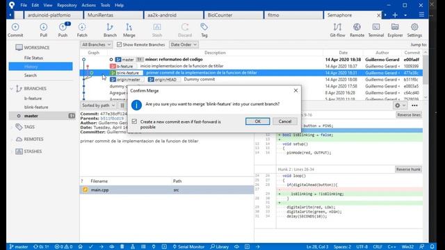This screenshot has height=250, width=445.
Task: Close the Confirm Merge dialog with X
Action: point(296,90)
